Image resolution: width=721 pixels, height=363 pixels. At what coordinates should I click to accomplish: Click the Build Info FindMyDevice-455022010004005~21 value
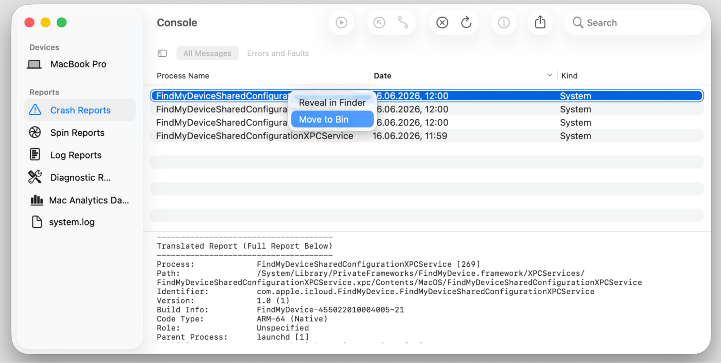(x=330, y=310)
